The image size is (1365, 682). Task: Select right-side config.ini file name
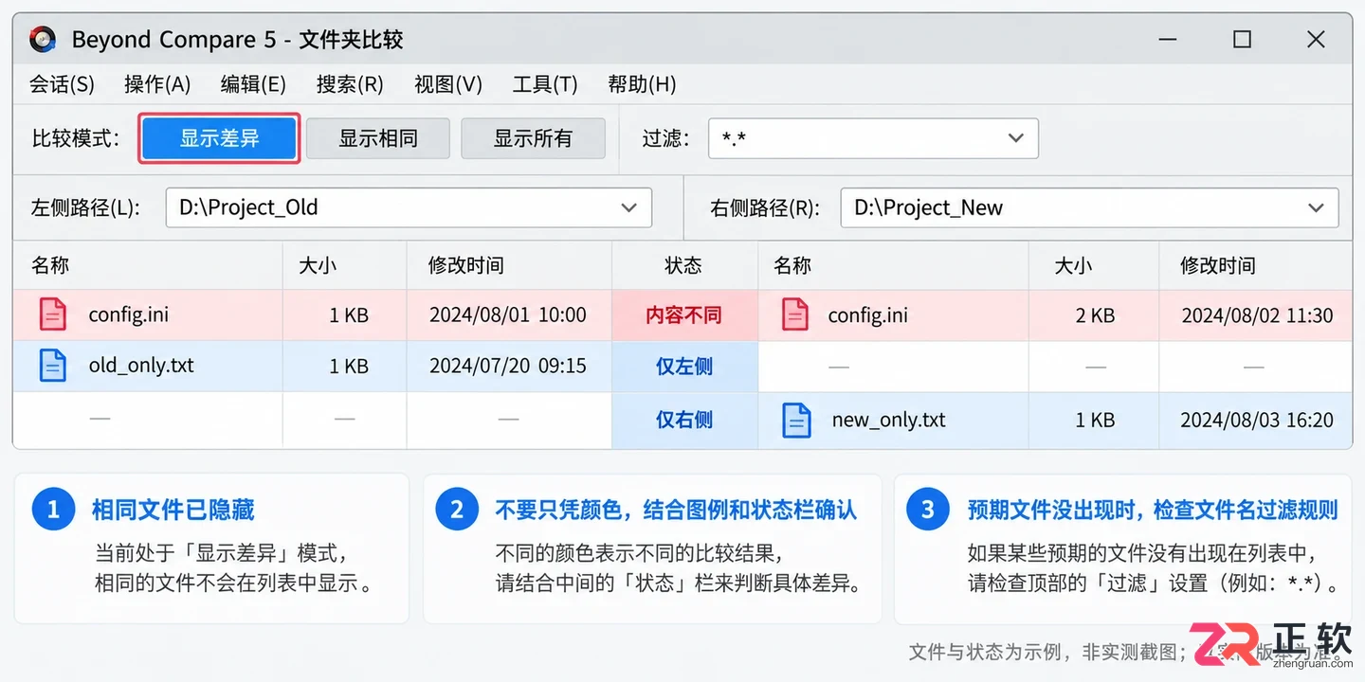click(x=868, y=314)
